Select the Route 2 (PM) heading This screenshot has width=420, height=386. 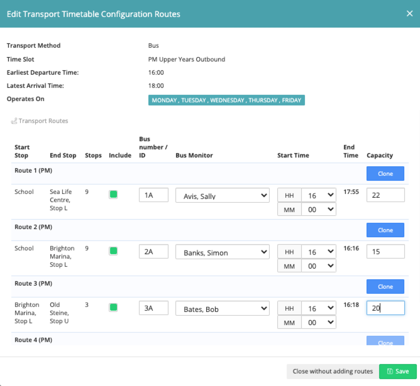coord(33,227)
